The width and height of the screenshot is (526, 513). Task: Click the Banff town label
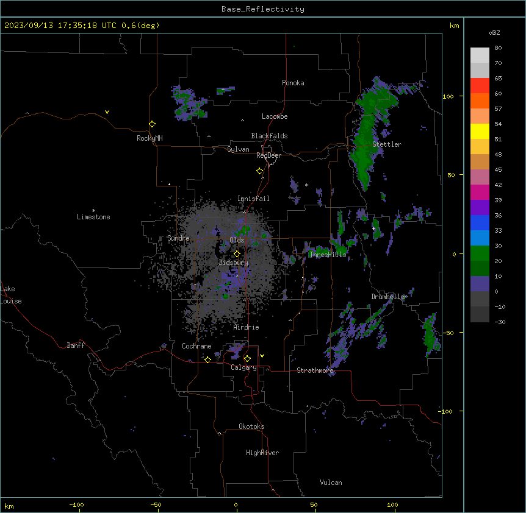click(76, 345)
